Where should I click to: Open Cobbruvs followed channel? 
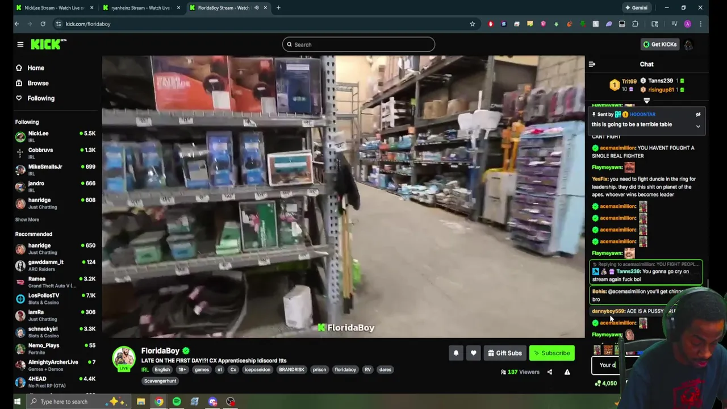click(x=55, y=153)
